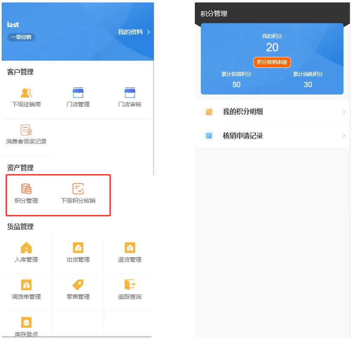Open 库存盘点 clipboard icon
Viewport: 353px width, 340px height.
pyautogui.click(x=26, y=322)
